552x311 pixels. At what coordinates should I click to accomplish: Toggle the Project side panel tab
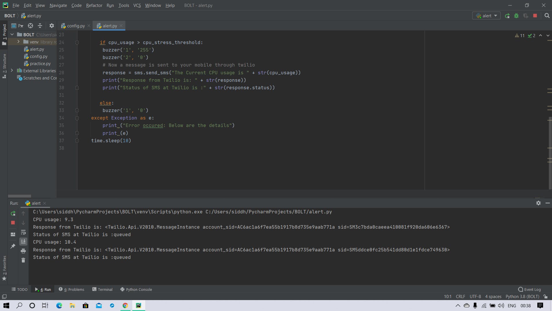click(4, 34)
